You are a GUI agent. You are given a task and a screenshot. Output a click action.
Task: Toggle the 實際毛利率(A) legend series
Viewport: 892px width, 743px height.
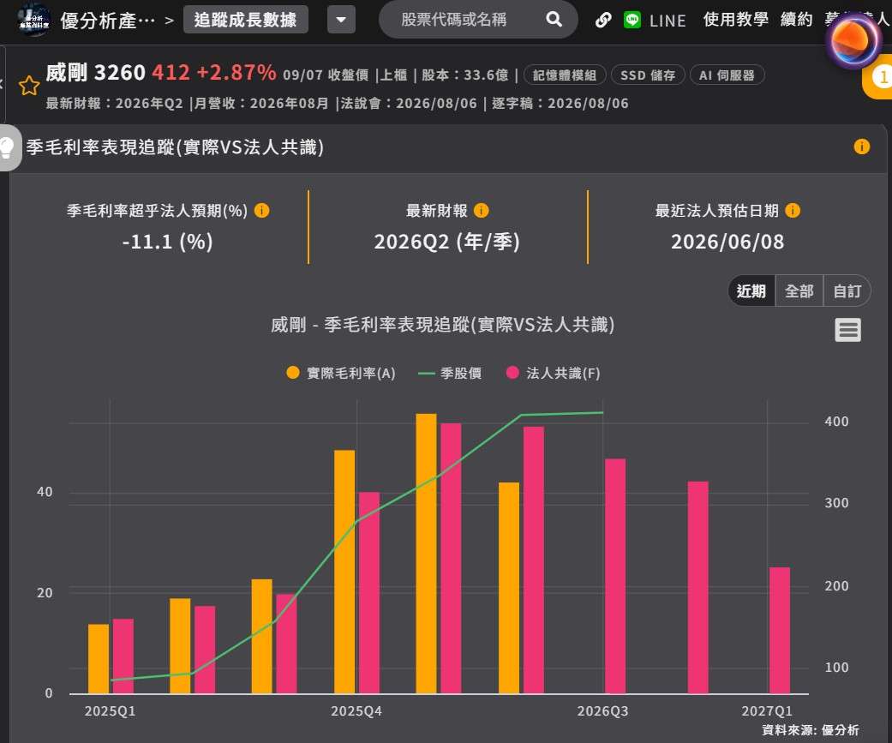coord(340,373)
